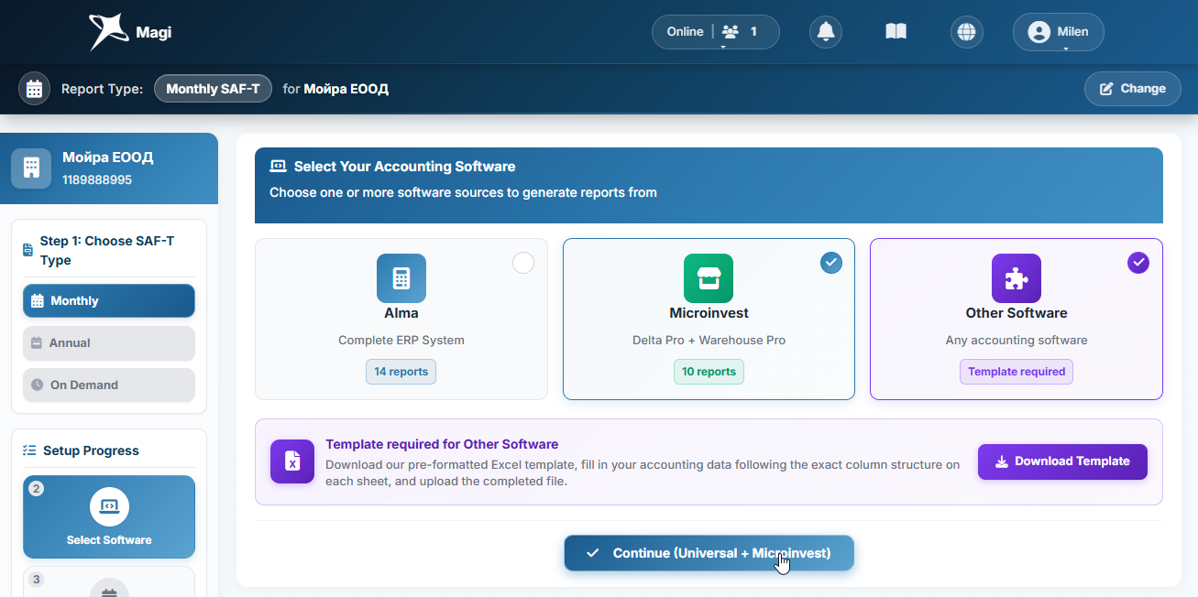
Task: Click the Other Software puzzle icon
Action: click(1017, 278)
